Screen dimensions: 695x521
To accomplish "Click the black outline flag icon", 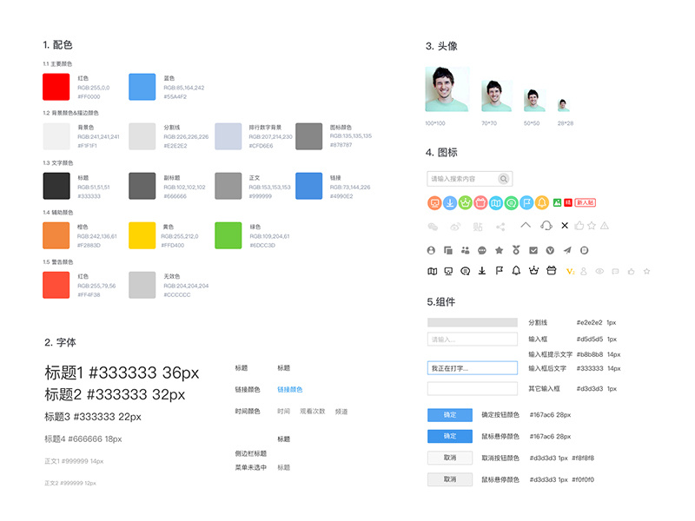I will (499, 271).
